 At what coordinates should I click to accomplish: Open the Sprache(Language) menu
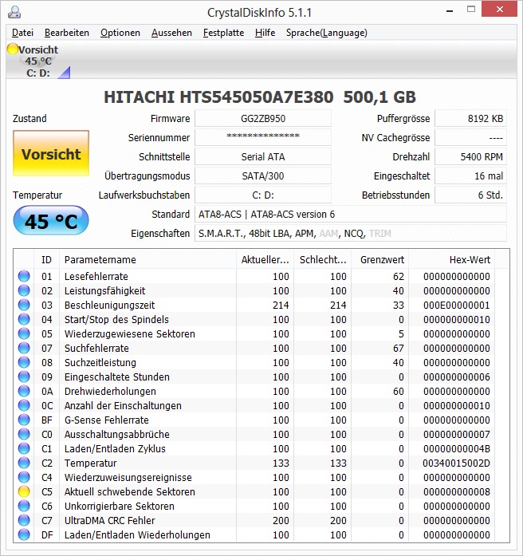[327, 33]
